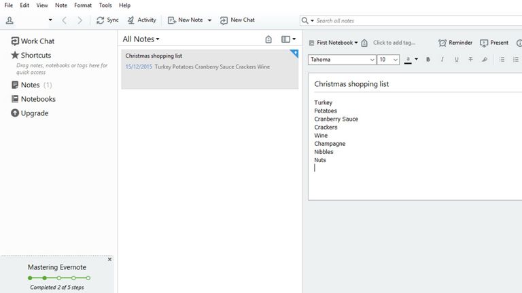This screenshot has height=293, width=522.
Task: Open the Help menu
Action: 124,5
